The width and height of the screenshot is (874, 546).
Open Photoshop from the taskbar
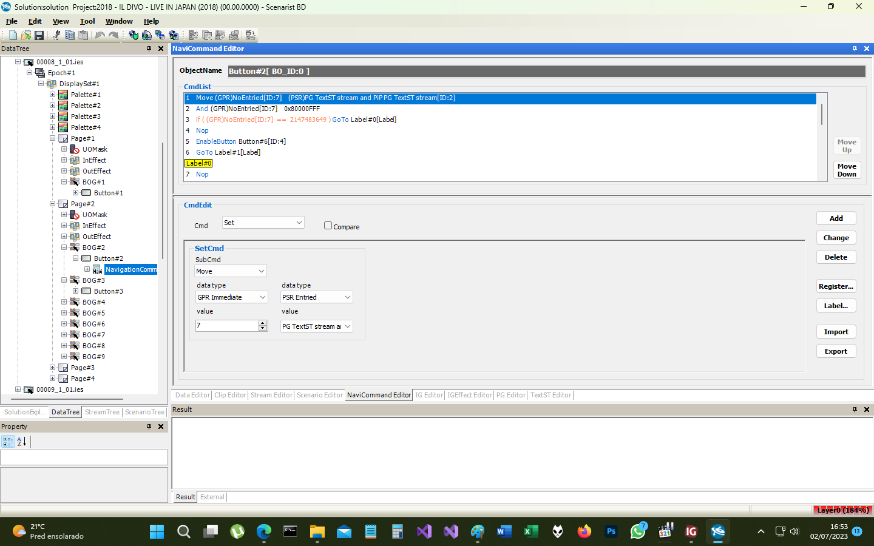point(611,531)
